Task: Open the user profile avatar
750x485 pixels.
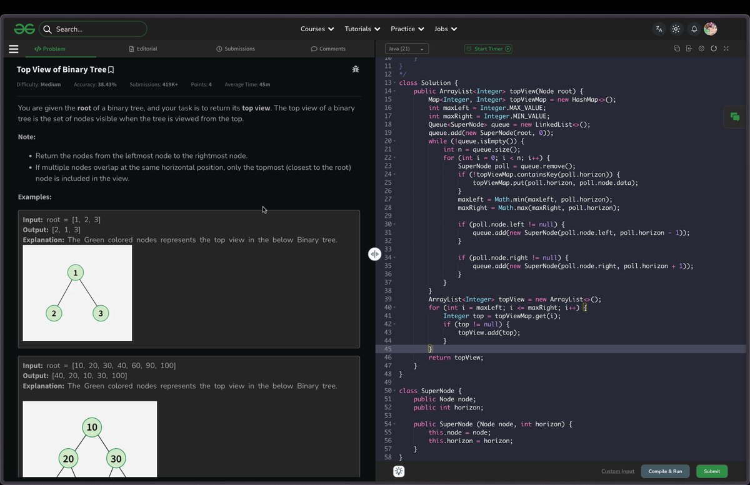Action: point(710,29)
